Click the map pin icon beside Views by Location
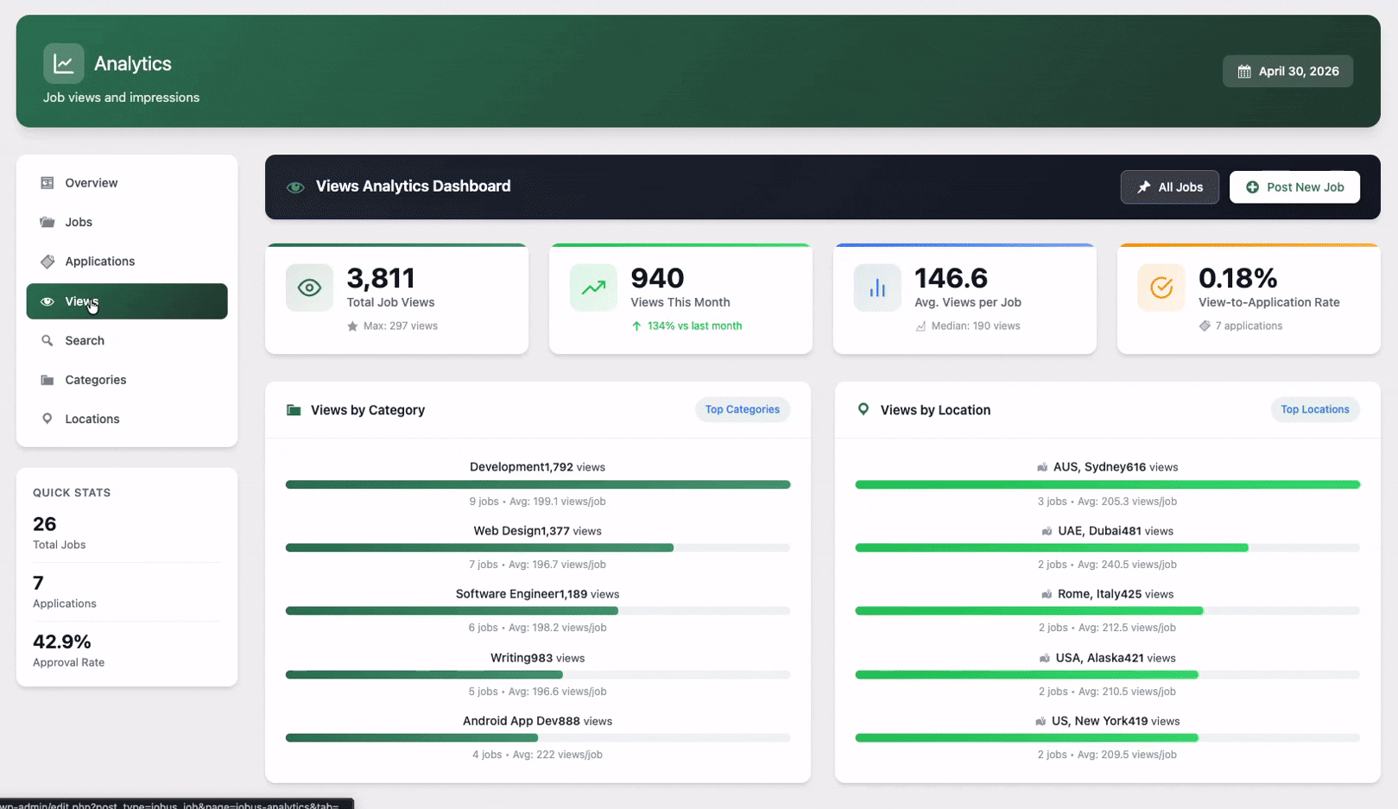Image resolution: width=1398 pixels, height=809 pixels. pos(863,409)
